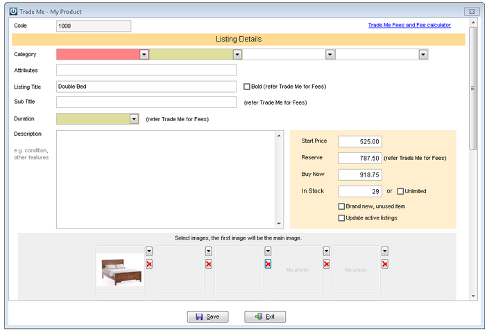
Task: Click the Buy Now field 918.75
Action: point(360,175)
